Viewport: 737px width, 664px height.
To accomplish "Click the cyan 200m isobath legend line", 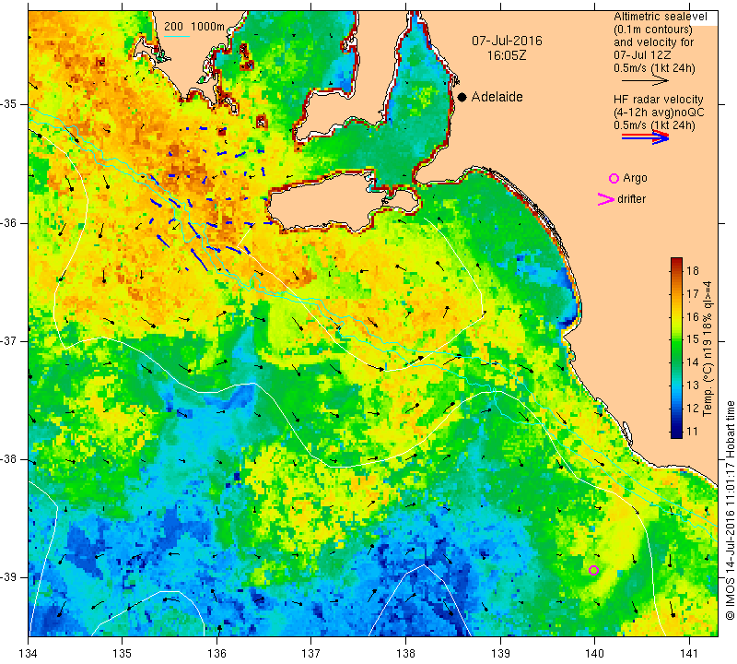I will 177,36.
